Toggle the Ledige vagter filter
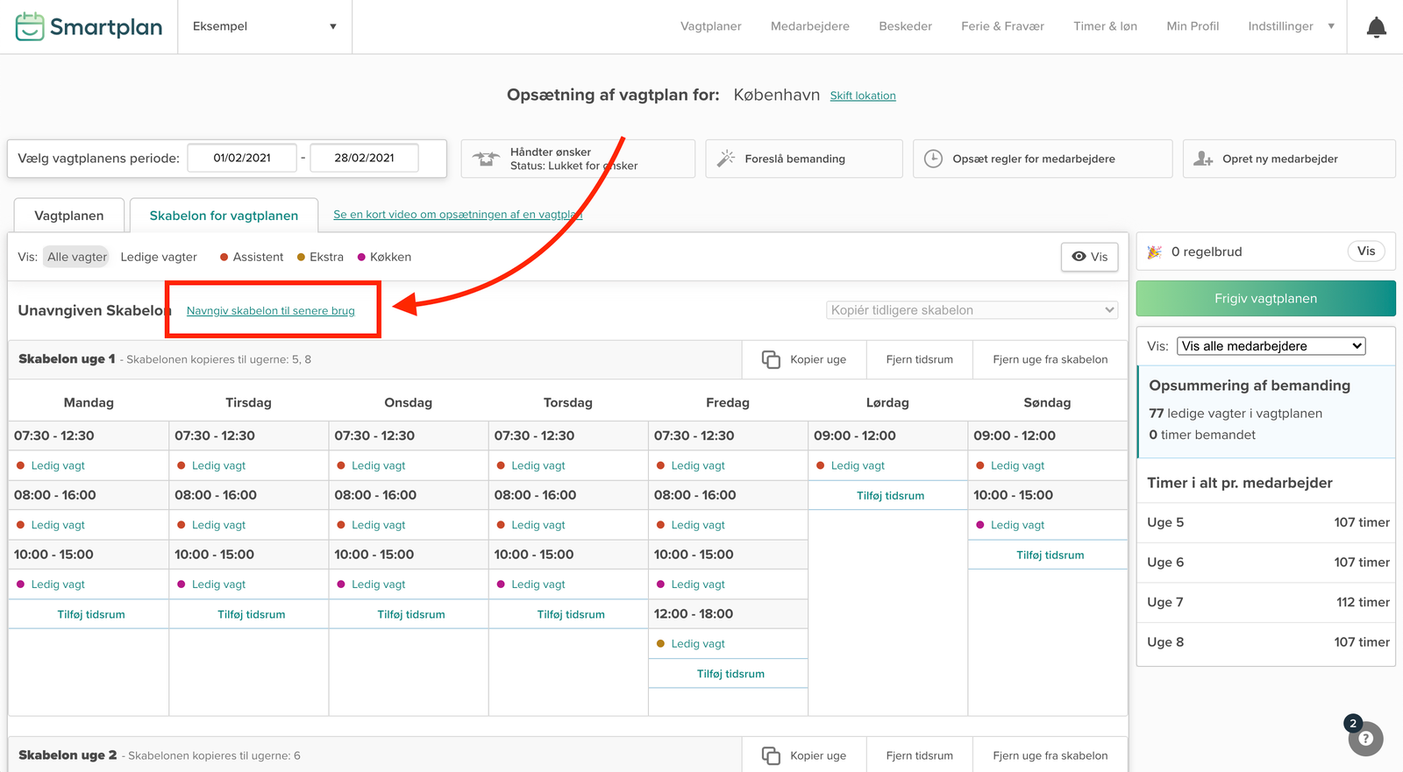 click(x=159, y=257)
